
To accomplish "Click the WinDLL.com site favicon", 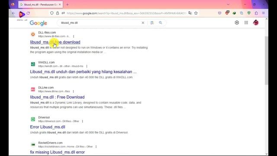I will coord(33,64).
